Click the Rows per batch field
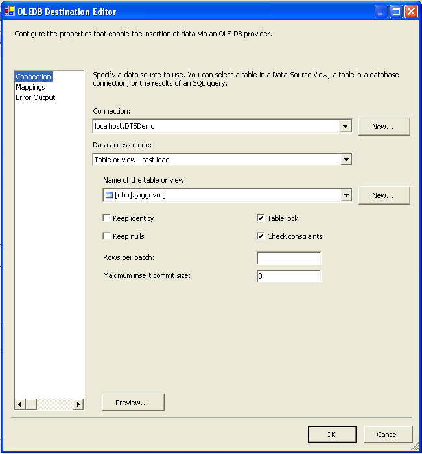This screenshot has width=422, height=454. point(289,259)
